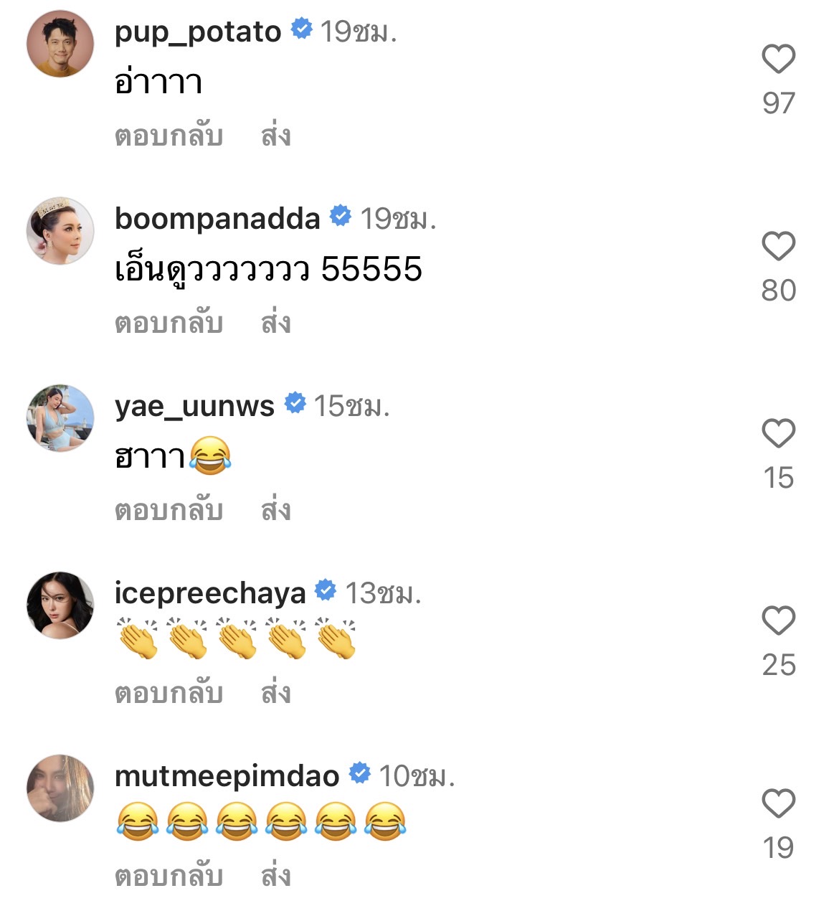Tap the heart icon on boompanadda's comment
The image size is (839, 911).
pos(777,245)
